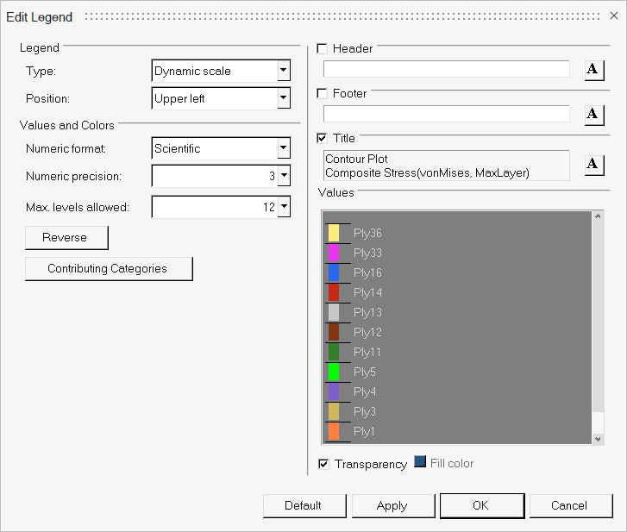Viewport: 627px width, 532px height.
Task: Open the Numeric format dropdown
Action: 283,149
